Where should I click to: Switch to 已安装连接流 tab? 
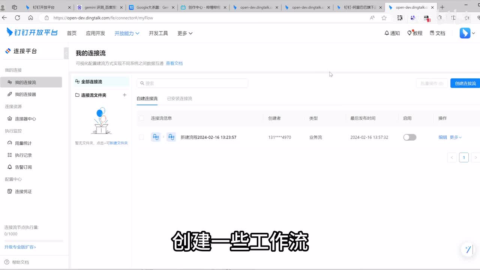point(179,99)
